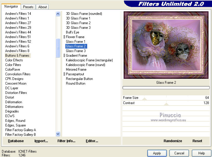Select Andrew's Filters 51 category
This screenshot has width=212, height=157.
(x=18, y=37)
